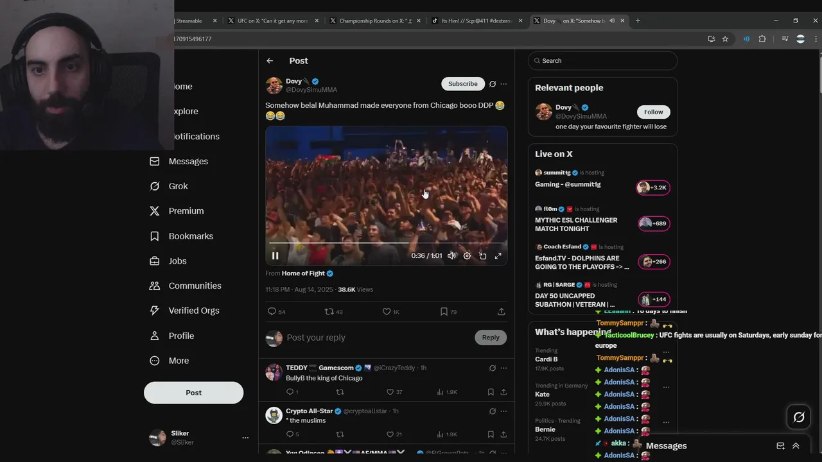The width and height of the screenshot is (822, 462).
Task: Repost the post with 49 reposts
Action: click(333, 312)
